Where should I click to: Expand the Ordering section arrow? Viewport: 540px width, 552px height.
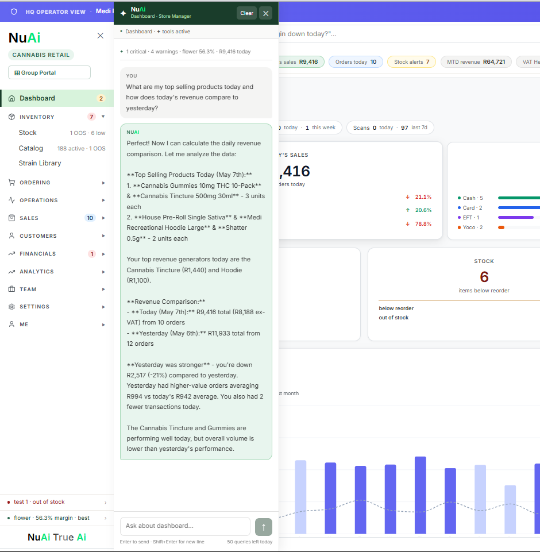point(103,183)
